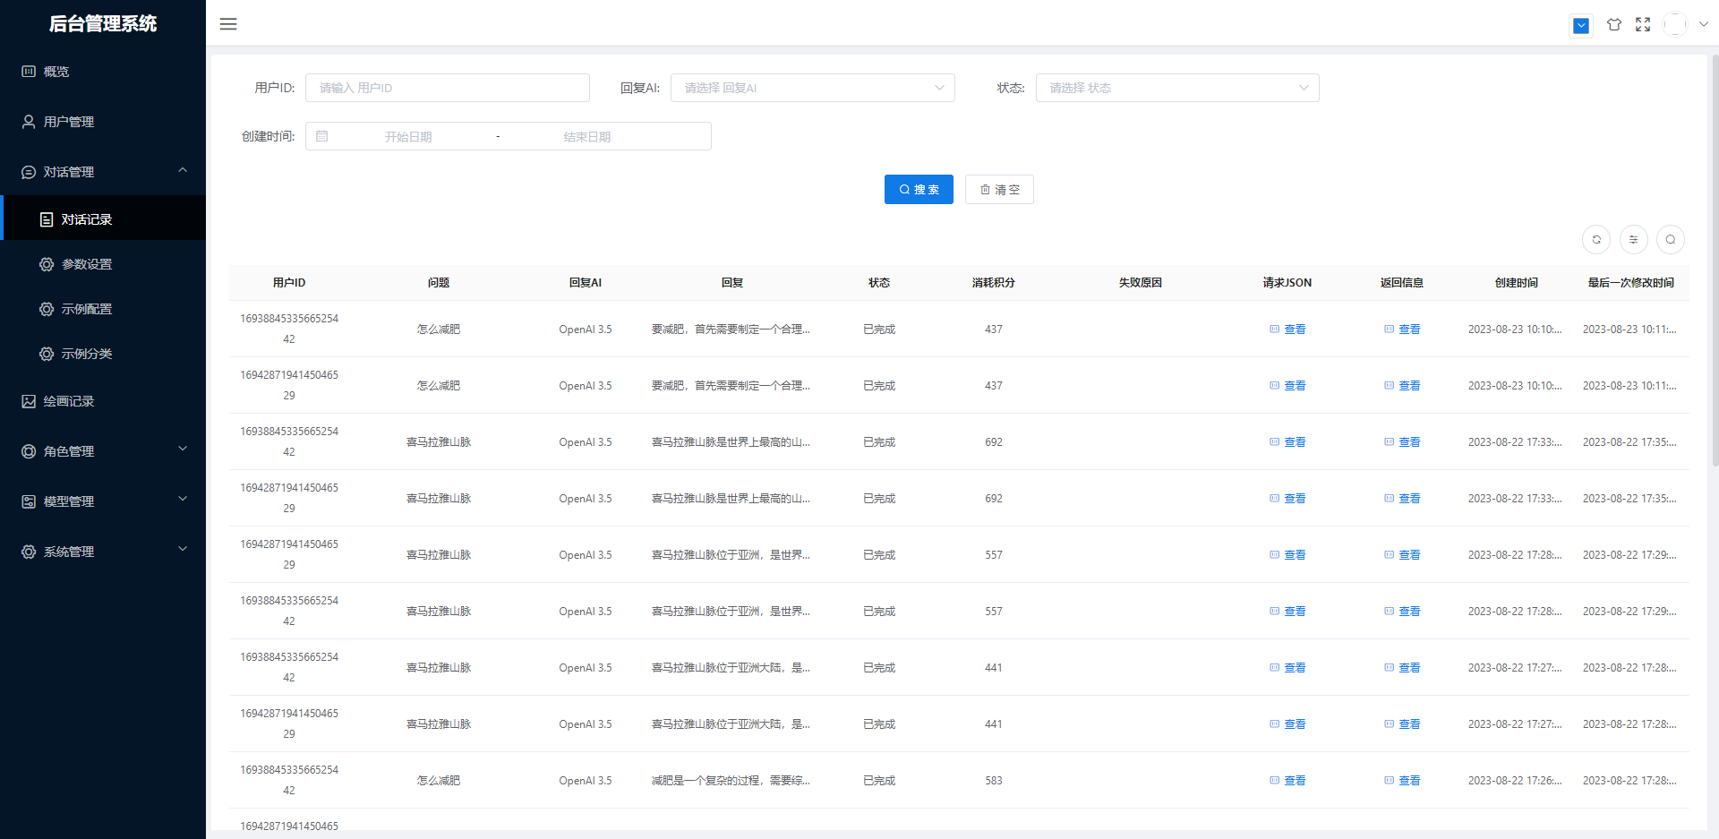Screen dimensions: 1719x839
Task: Go to 绘画记录 in the sidebar
Action: [69, 401]
